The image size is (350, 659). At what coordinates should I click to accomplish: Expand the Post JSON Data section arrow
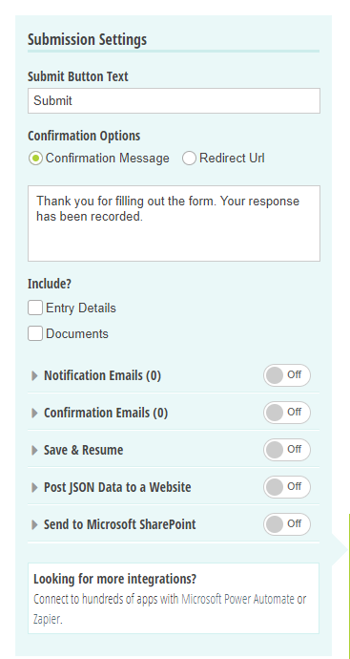coord(34,487)
